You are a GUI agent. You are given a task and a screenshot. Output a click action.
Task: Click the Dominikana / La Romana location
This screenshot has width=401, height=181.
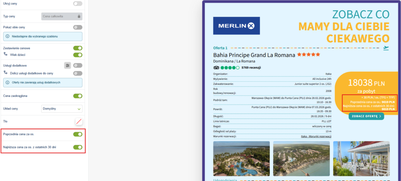[x=234, y=61]
